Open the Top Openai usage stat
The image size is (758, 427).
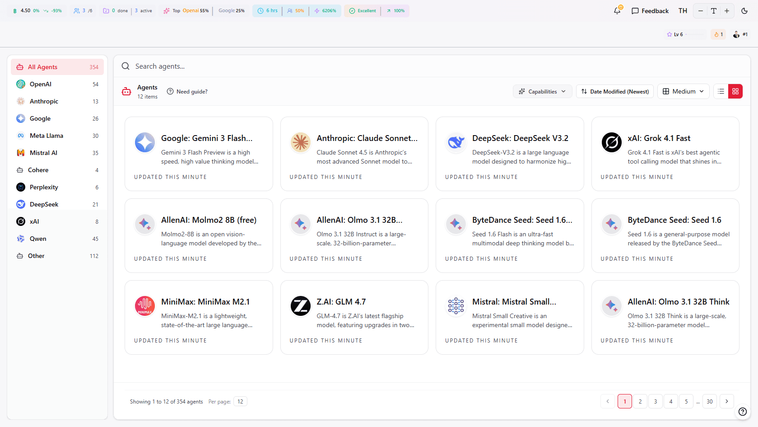coord(186,10)
